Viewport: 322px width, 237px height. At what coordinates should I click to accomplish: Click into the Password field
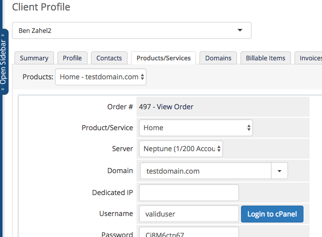(189, 233)
